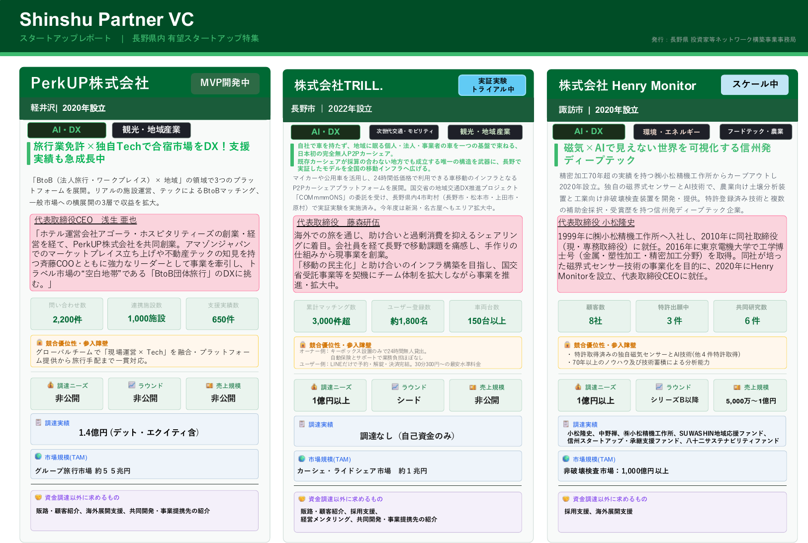Click the MVP開発中 status badge

pyautogui.click(x=225, y=83)
